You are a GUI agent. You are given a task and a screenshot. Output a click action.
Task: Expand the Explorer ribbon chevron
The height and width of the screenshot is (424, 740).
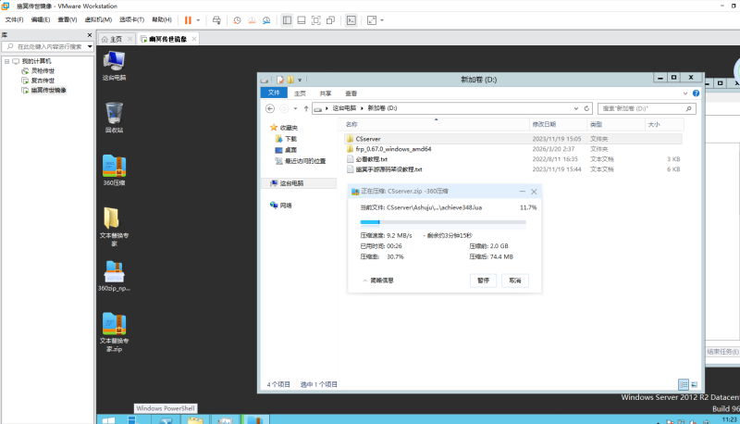[685, 94]
